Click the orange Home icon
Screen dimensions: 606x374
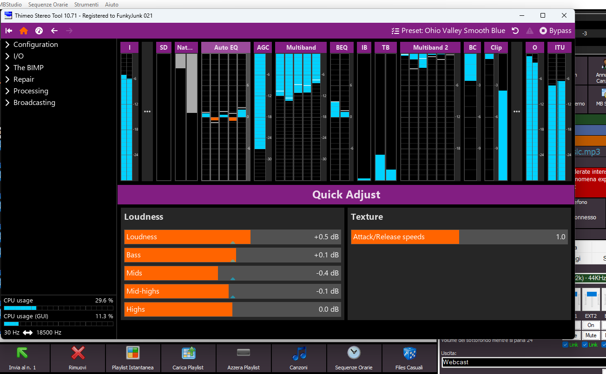24,31
